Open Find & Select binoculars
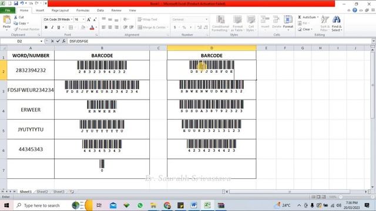 click(337, 23)
